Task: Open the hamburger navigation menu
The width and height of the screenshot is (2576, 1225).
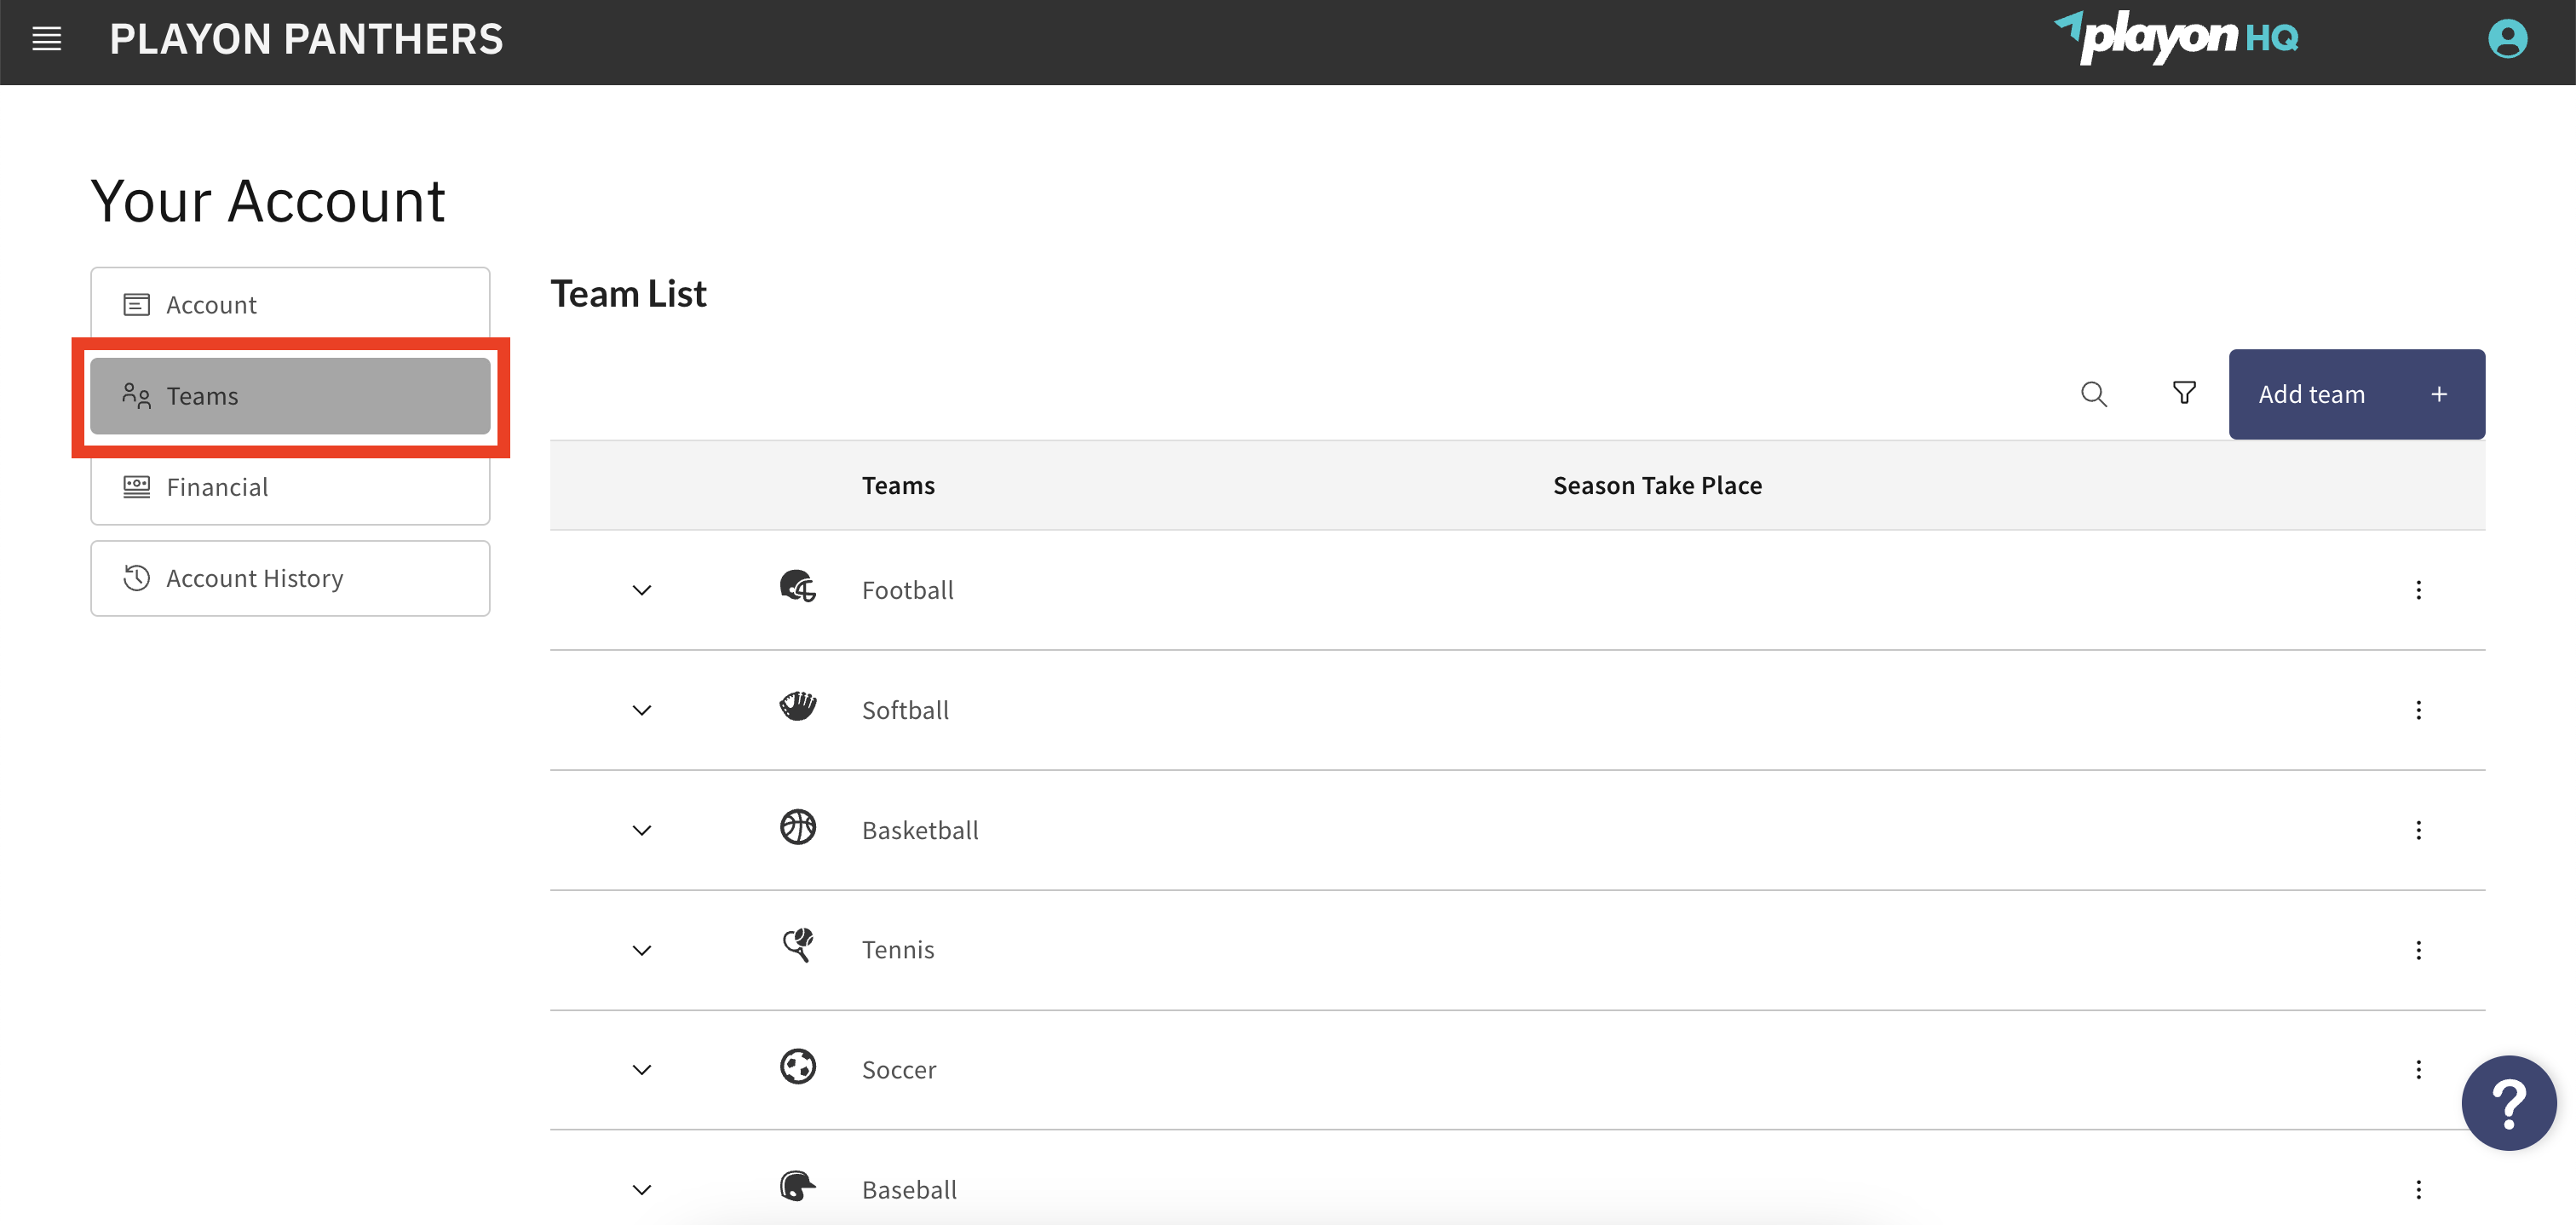Action: pyautogui.click(x=47, y=40)
